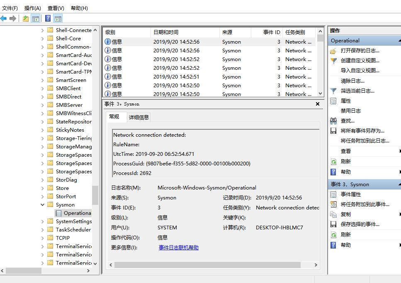Viewport: 401px width, 283px height.
Task: Open the 查看(V) menu
Action: point(56,7)
